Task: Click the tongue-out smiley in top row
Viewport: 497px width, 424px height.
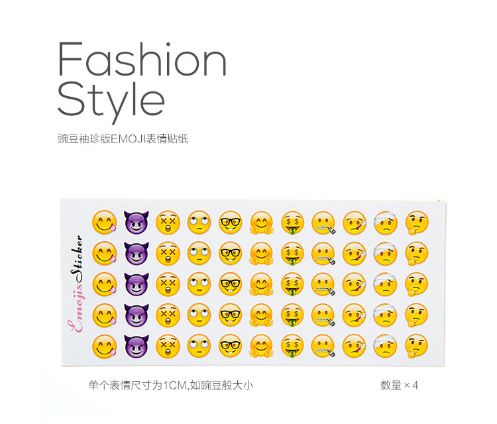Action: (x=105, y=222)
